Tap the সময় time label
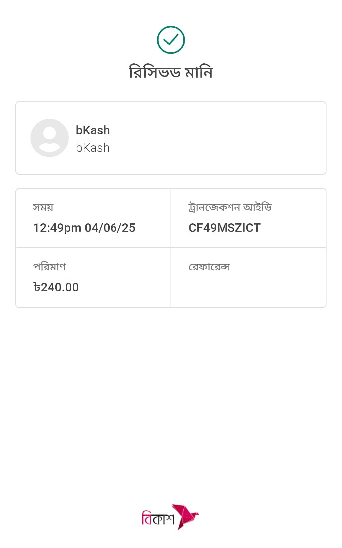The height and width of the screenshot is (548, 342). tap(43, 207)
